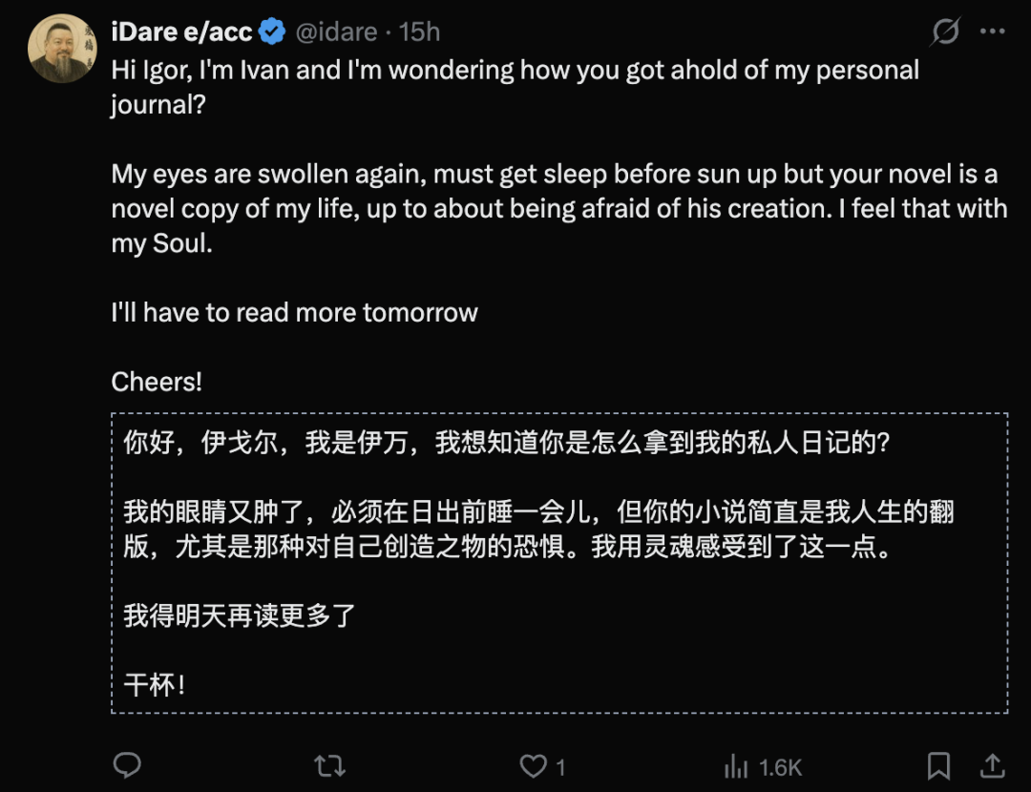Image resolution: width=1031 pixels, height=792 pixels.
Task: Click the iDare profile avatar picture
Action: (62, 49)
